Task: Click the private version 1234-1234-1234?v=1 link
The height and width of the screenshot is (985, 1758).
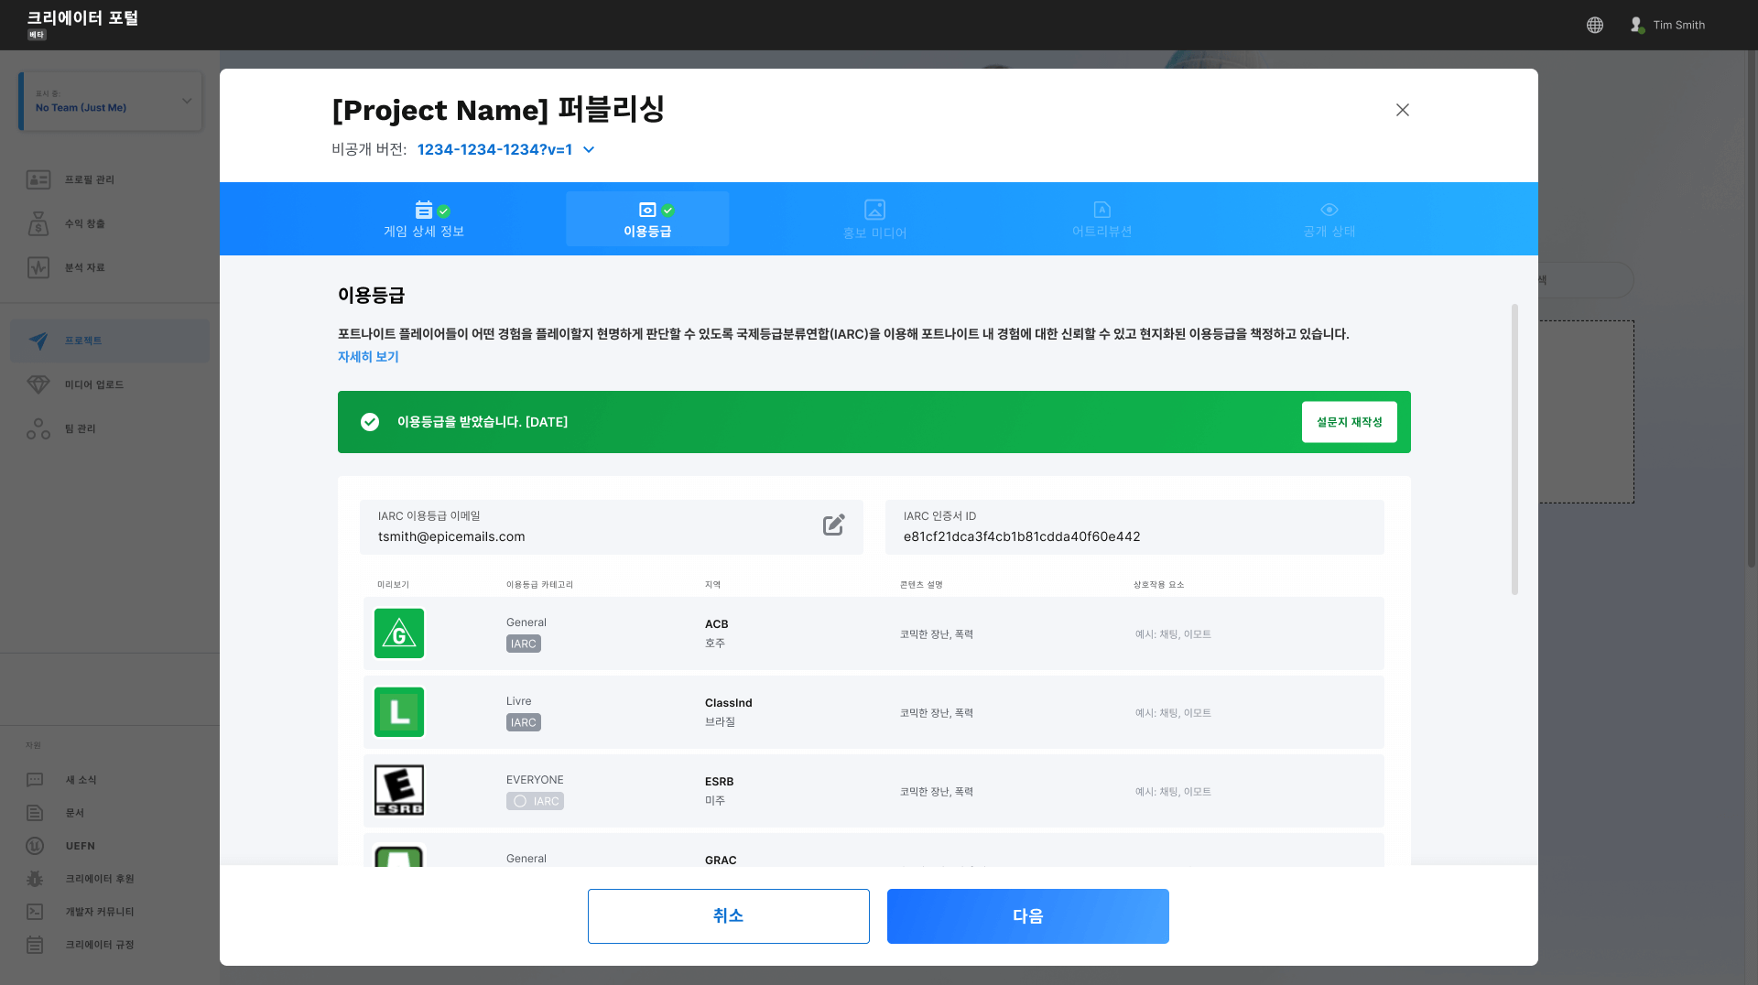Action: click(x=494, y=149)
